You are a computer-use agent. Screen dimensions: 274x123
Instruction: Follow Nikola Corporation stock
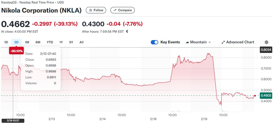(96, 10)
